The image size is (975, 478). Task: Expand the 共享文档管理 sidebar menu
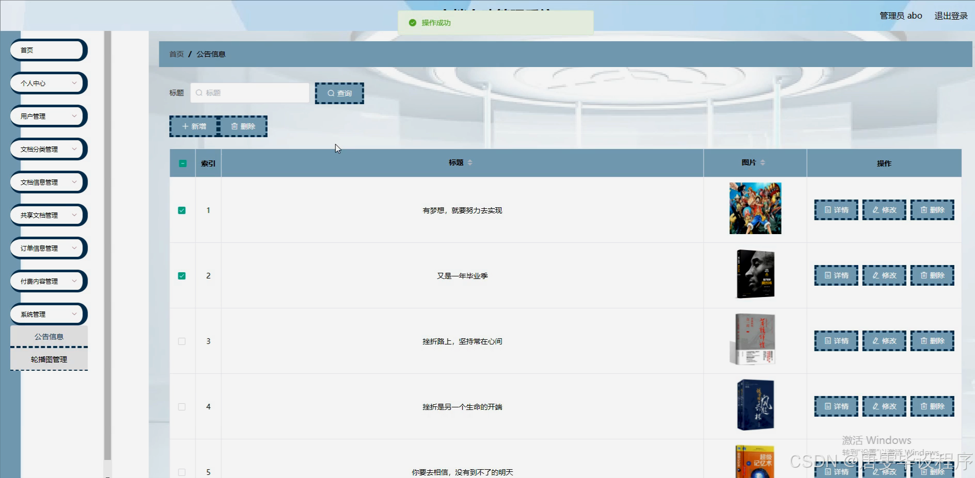click(48, 215)
